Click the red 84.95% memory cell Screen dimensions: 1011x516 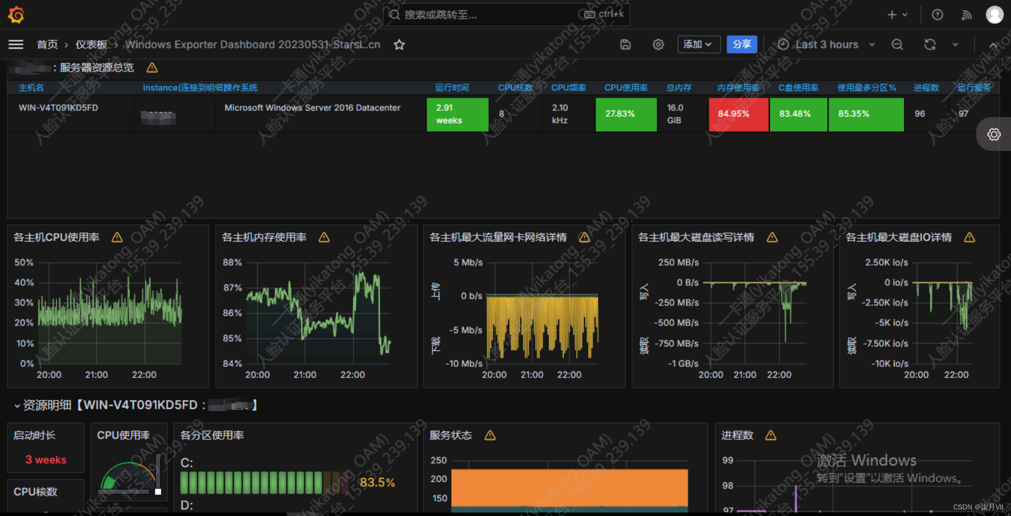[x=738, y=114]
